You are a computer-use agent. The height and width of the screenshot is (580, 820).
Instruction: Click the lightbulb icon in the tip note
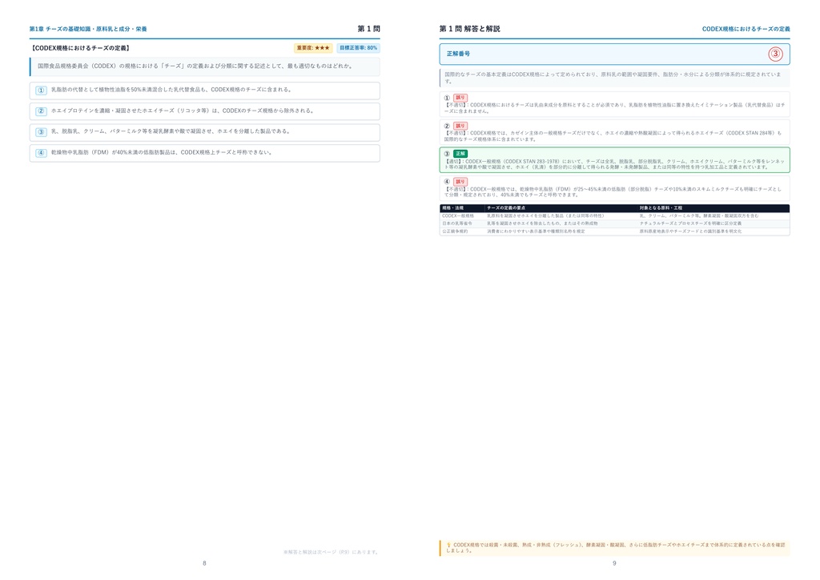click(448, 545)
